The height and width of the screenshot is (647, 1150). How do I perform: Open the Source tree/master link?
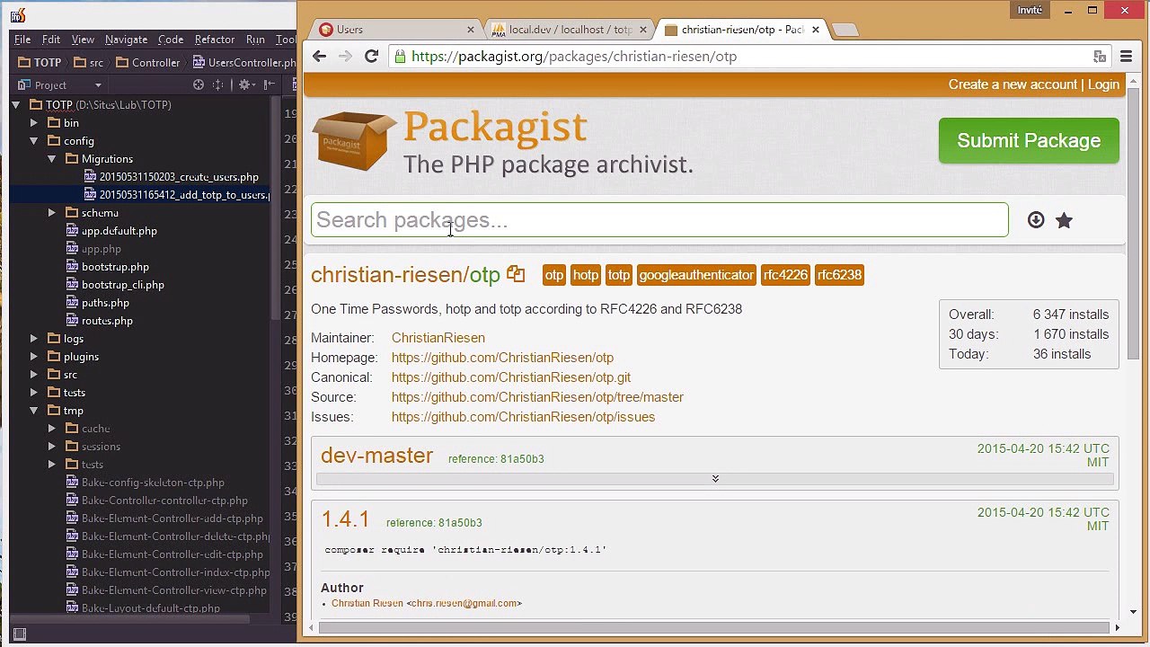[537, 397]
